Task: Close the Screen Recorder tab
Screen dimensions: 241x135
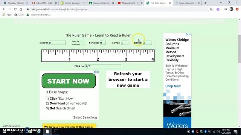Action: (x=199, y=3)
